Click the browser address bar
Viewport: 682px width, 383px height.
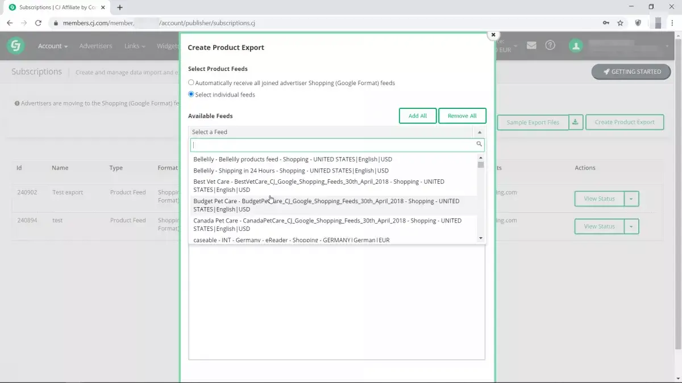[x=324, y=23]
